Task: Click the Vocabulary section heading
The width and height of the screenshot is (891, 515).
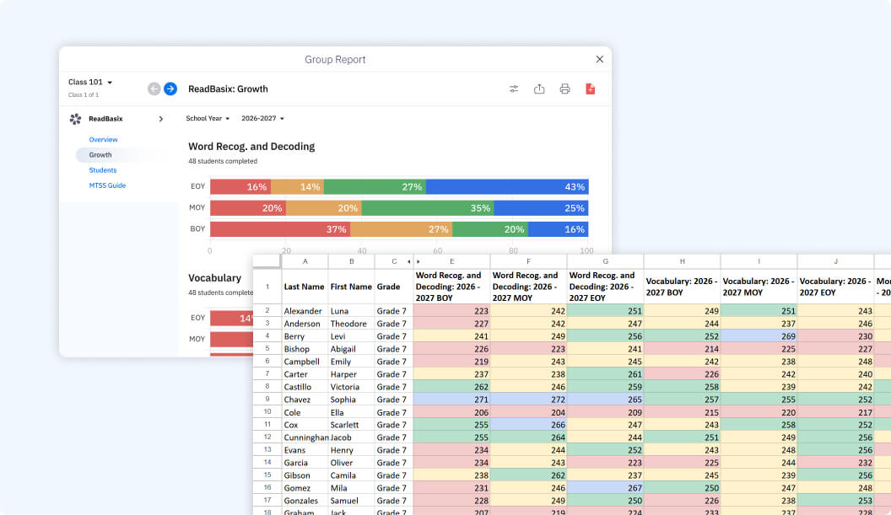Action: [x=215, y=277]
